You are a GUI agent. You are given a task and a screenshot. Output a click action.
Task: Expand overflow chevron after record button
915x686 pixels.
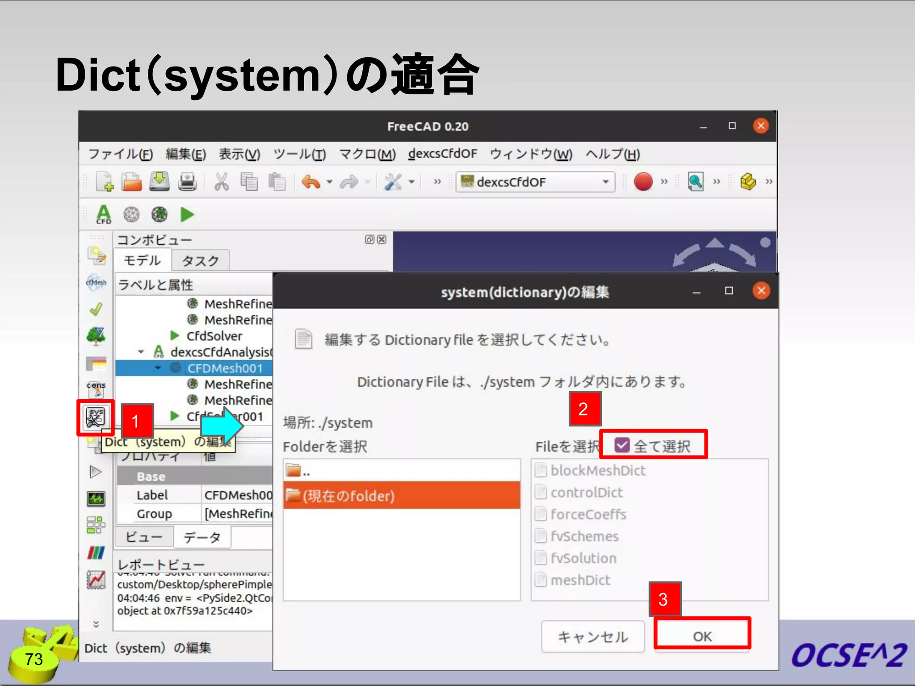[x=664, y=182]
